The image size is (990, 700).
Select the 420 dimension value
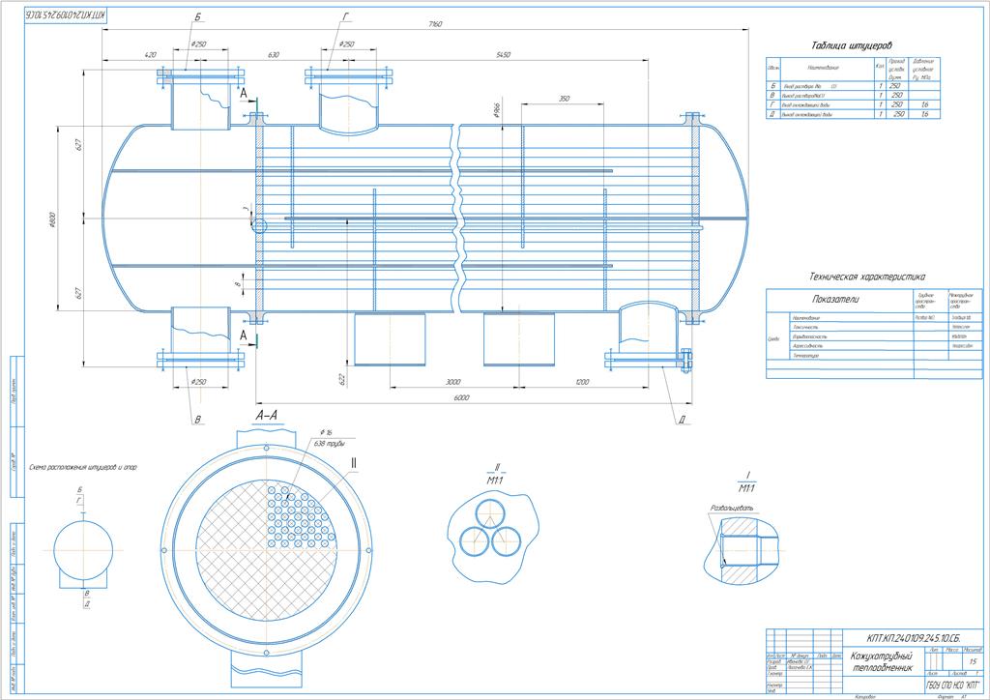[x=150, y=55]
